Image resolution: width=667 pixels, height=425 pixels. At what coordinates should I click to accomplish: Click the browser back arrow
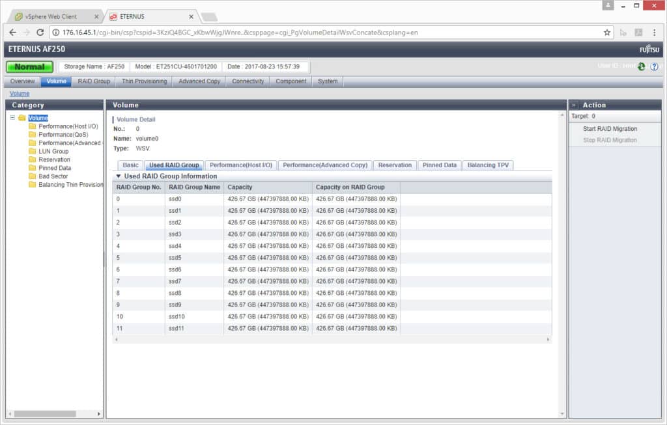tap(13, 33)
